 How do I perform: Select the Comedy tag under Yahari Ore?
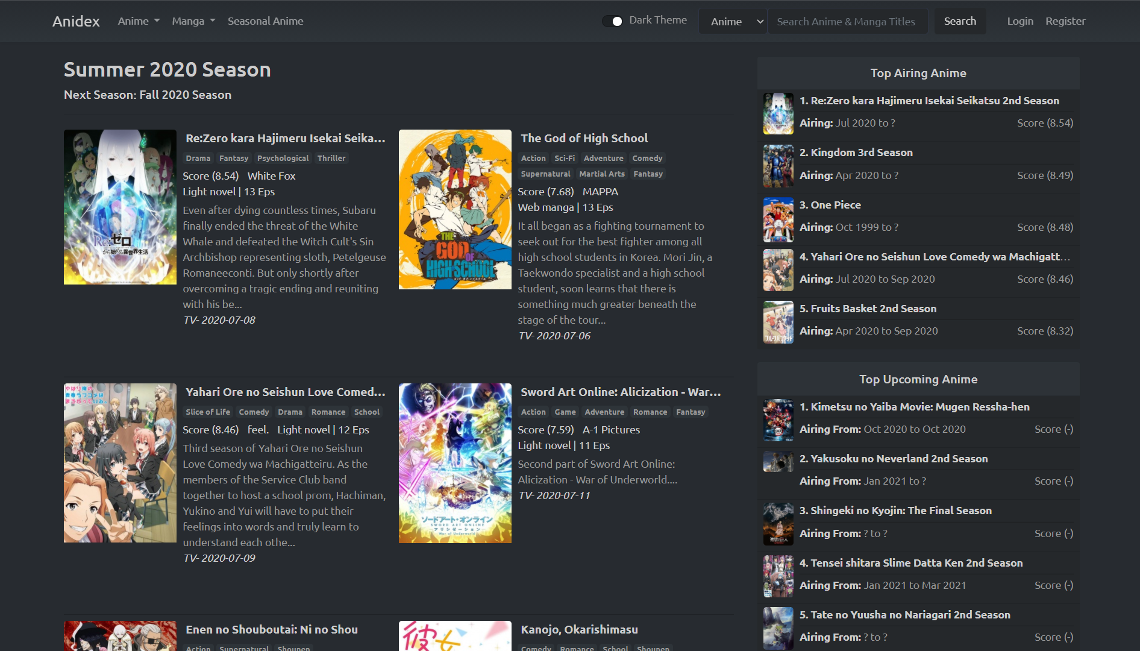click(254, 412)
